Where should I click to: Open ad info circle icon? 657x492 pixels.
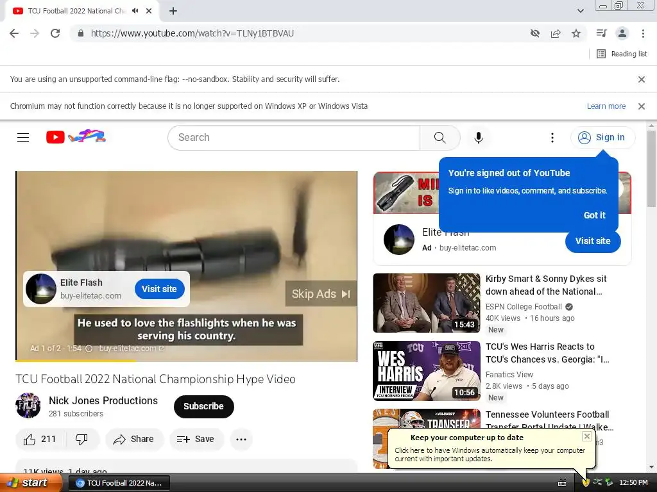(x=89, y=348)
